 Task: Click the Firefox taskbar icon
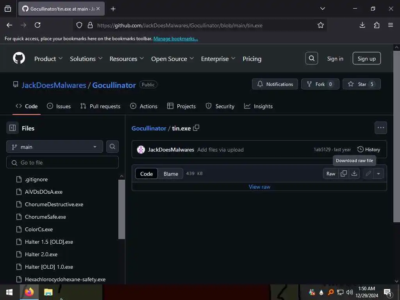(x=29, y=292)
